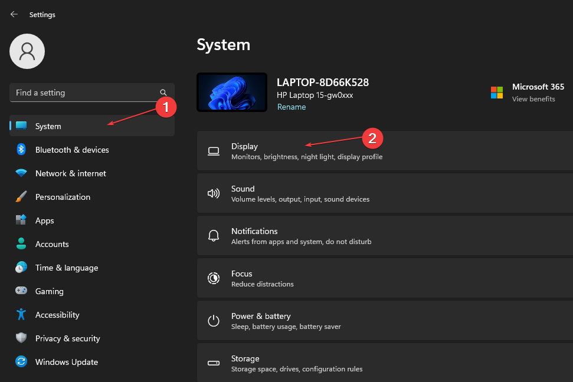Image resolution: width=573 pixels, height=382 pixels.
Task: Click the Personalization paintbrush icon
Action: pyautogui.click(x=21, y=197)
